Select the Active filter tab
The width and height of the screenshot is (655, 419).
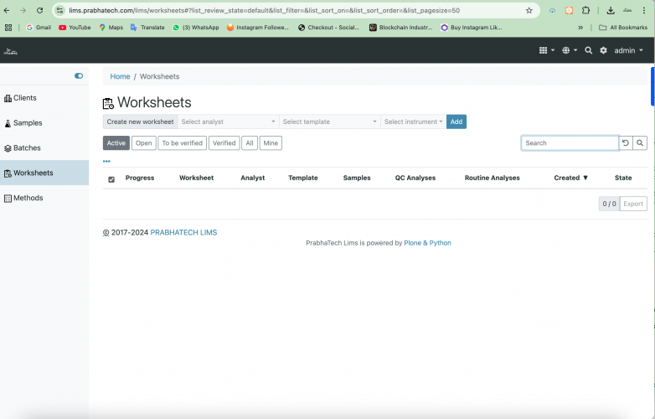[x=116, y=142]
